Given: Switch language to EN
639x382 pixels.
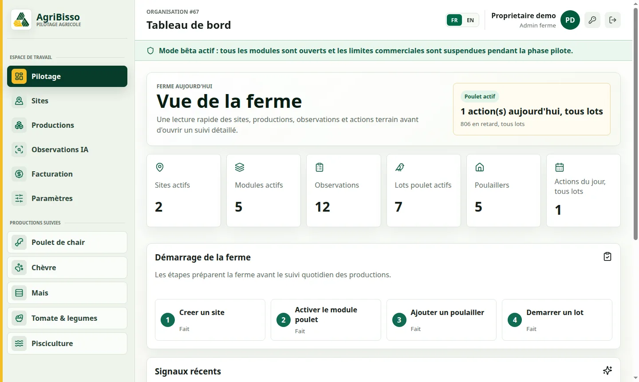Looking at the screenshot, I should coord(470,20).
